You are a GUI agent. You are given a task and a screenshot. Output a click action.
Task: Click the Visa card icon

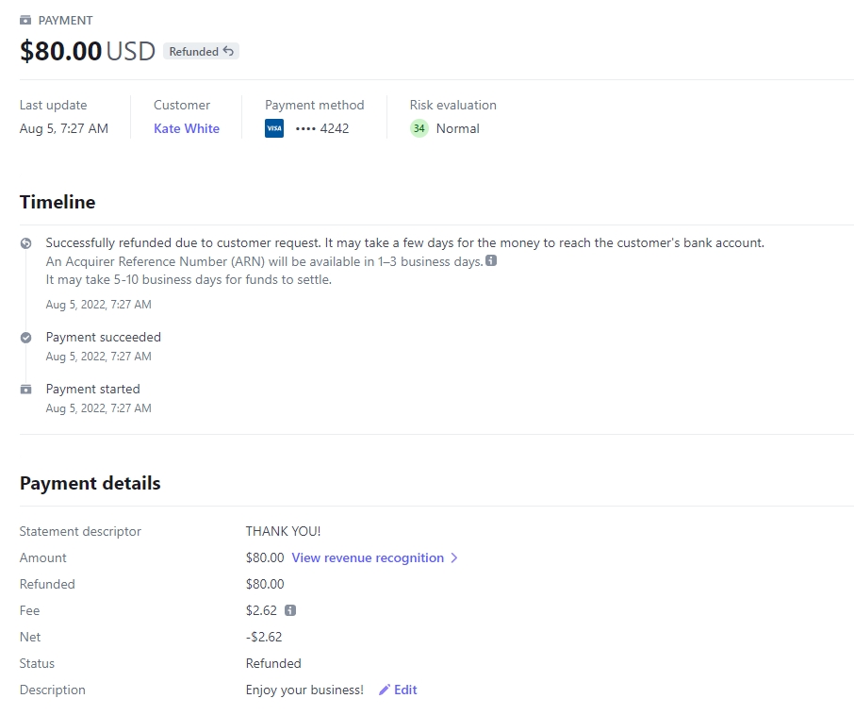[274, 128]
